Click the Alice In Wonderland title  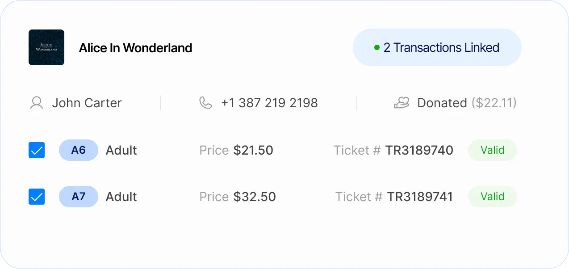click(135, 48)
